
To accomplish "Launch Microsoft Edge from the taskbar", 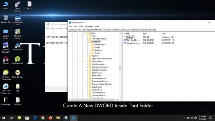I will [x=35, y=118].
